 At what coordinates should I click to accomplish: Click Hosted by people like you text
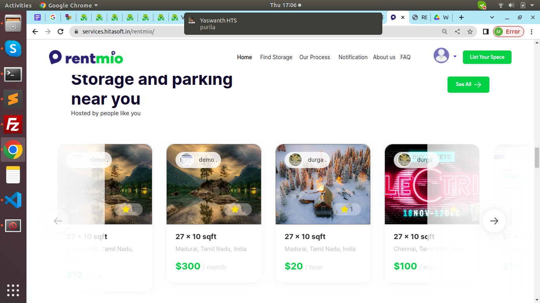pyautogui.click(x=106, y=113)
